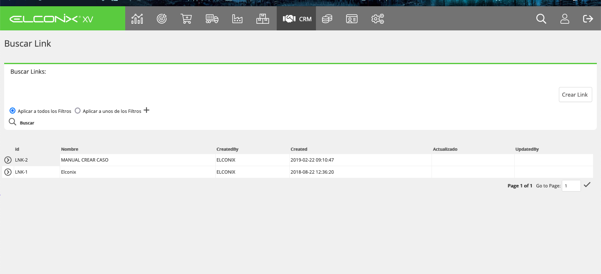Image resolution: width=601 pixels, height=274 pixels.
Task: Open the factory production icon
Action: click(x=237, y=19)
